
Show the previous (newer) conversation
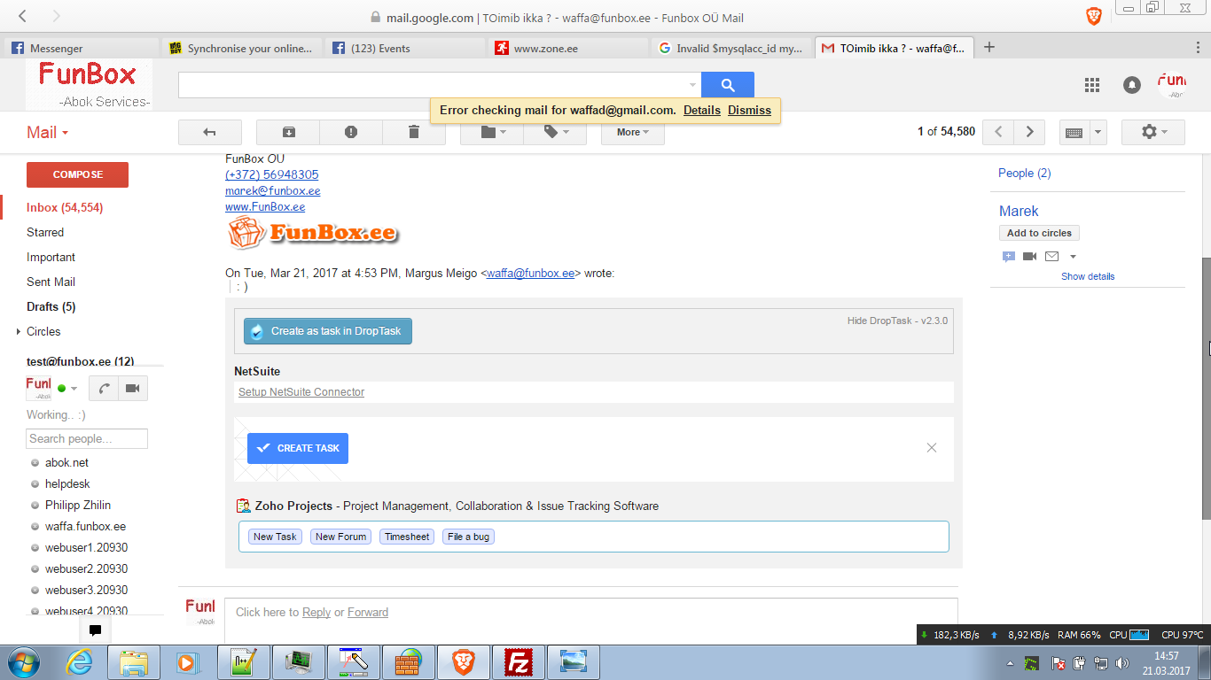point(998,132)
